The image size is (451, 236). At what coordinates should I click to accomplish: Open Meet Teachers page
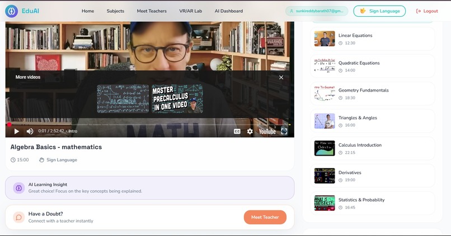(x=152, y=11)
